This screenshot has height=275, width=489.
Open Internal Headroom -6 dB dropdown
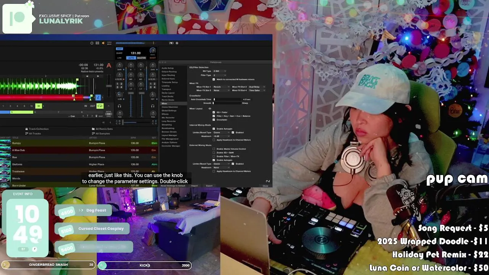pos(222,136)
